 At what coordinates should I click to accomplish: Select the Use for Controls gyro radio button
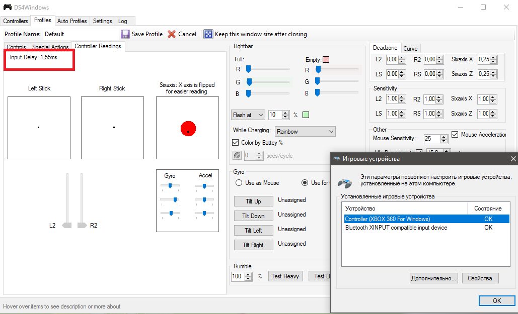point(305,183)
